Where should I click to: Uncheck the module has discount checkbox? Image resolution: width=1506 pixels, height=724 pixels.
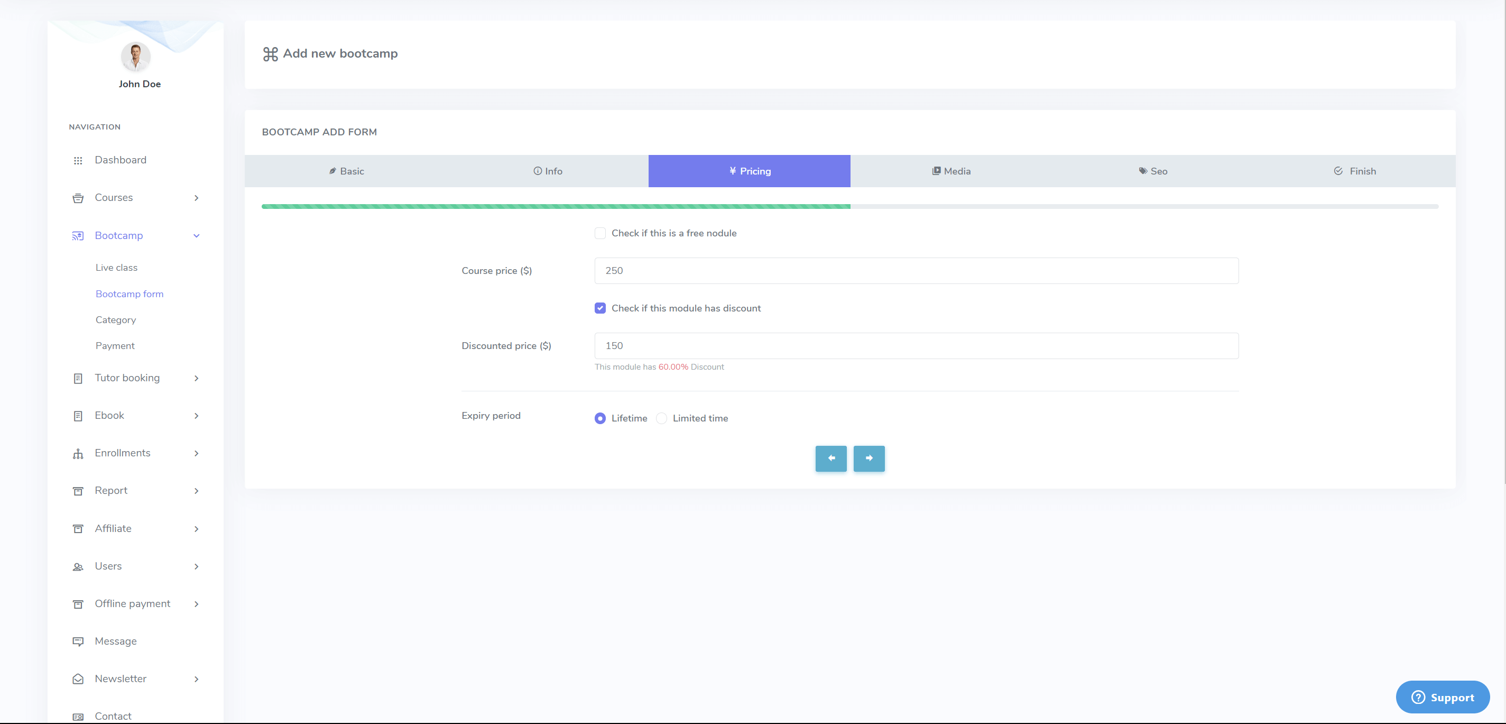(x=600, y=308)
